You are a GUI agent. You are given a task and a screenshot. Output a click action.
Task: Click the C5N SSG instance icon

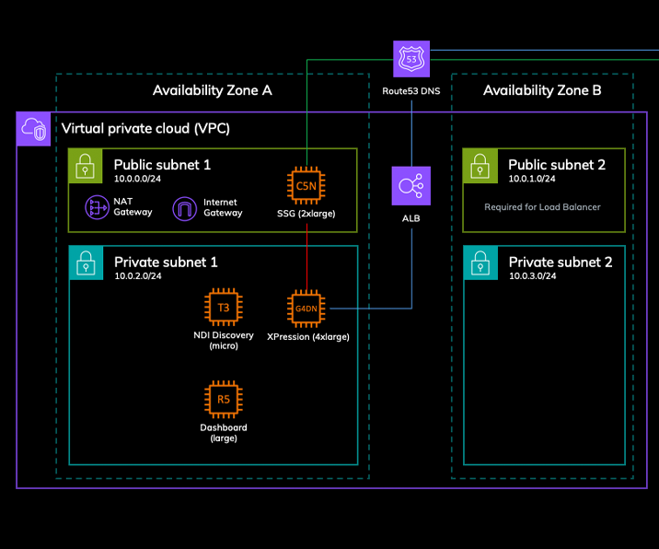tap(306, 185)
